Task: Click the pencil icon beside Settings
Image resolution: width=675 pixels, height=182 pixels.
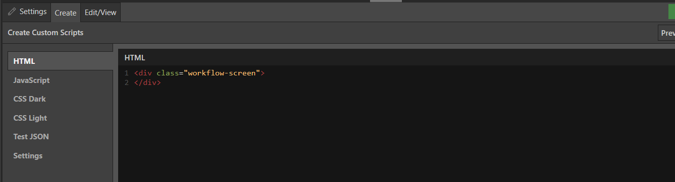Action: (12, 12)
